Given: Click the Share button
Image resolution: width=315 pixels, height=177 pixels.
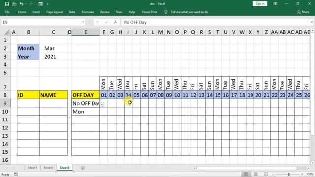Looking at the screenshot, I should (303, 12).
